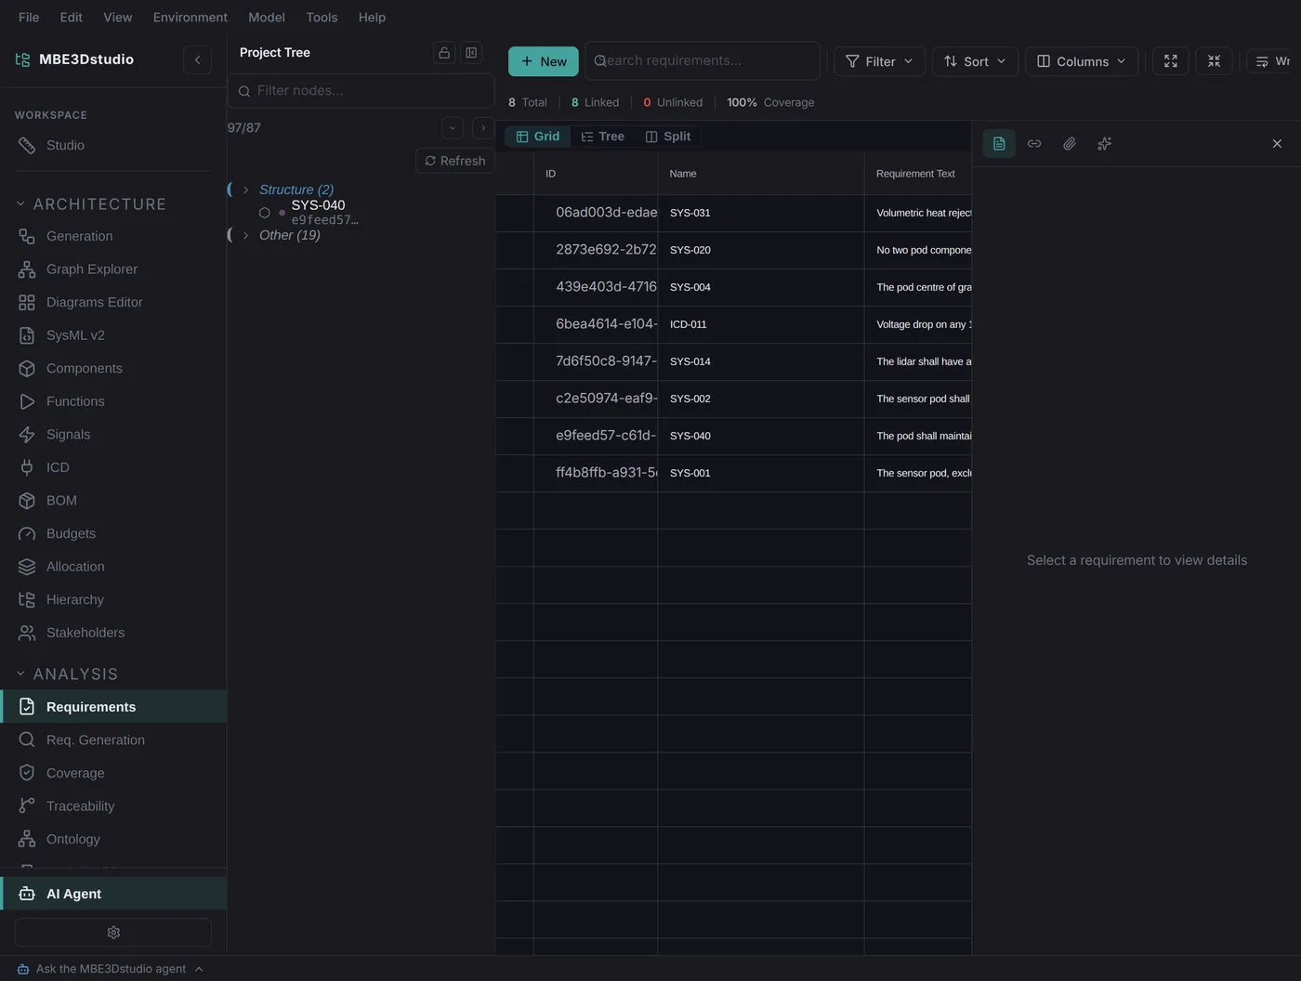Go to the Functions page

tap(113, 401)
